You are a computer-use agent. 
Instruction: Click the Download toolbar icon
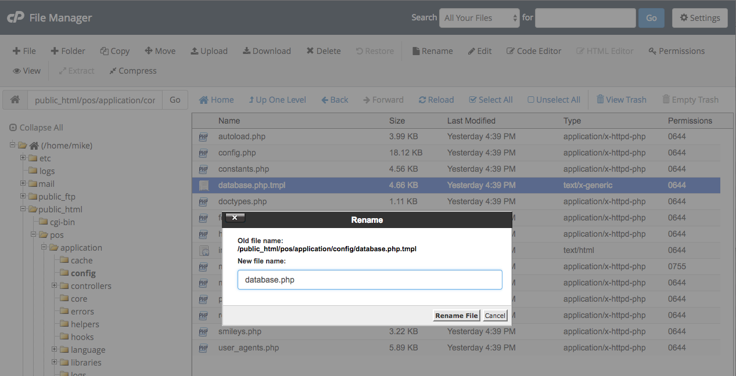(246, 51)
